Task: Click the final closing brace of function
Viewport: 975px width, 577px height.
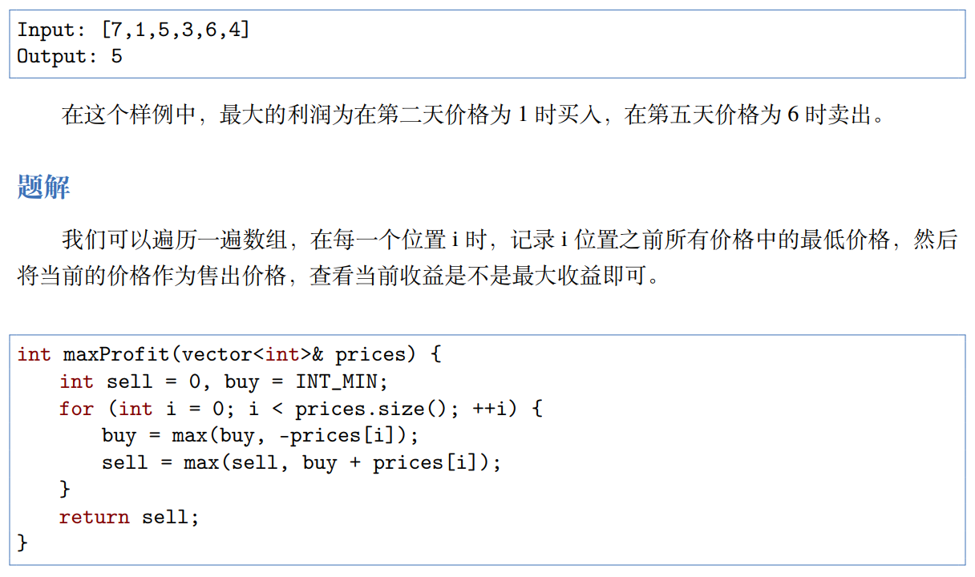Action: pos(22,543)
